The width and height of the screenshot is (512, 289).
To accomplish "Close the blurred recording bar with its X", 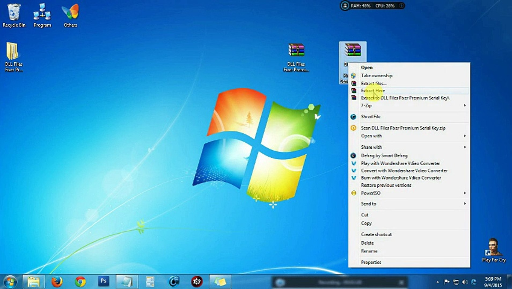I will pos(401,282).
